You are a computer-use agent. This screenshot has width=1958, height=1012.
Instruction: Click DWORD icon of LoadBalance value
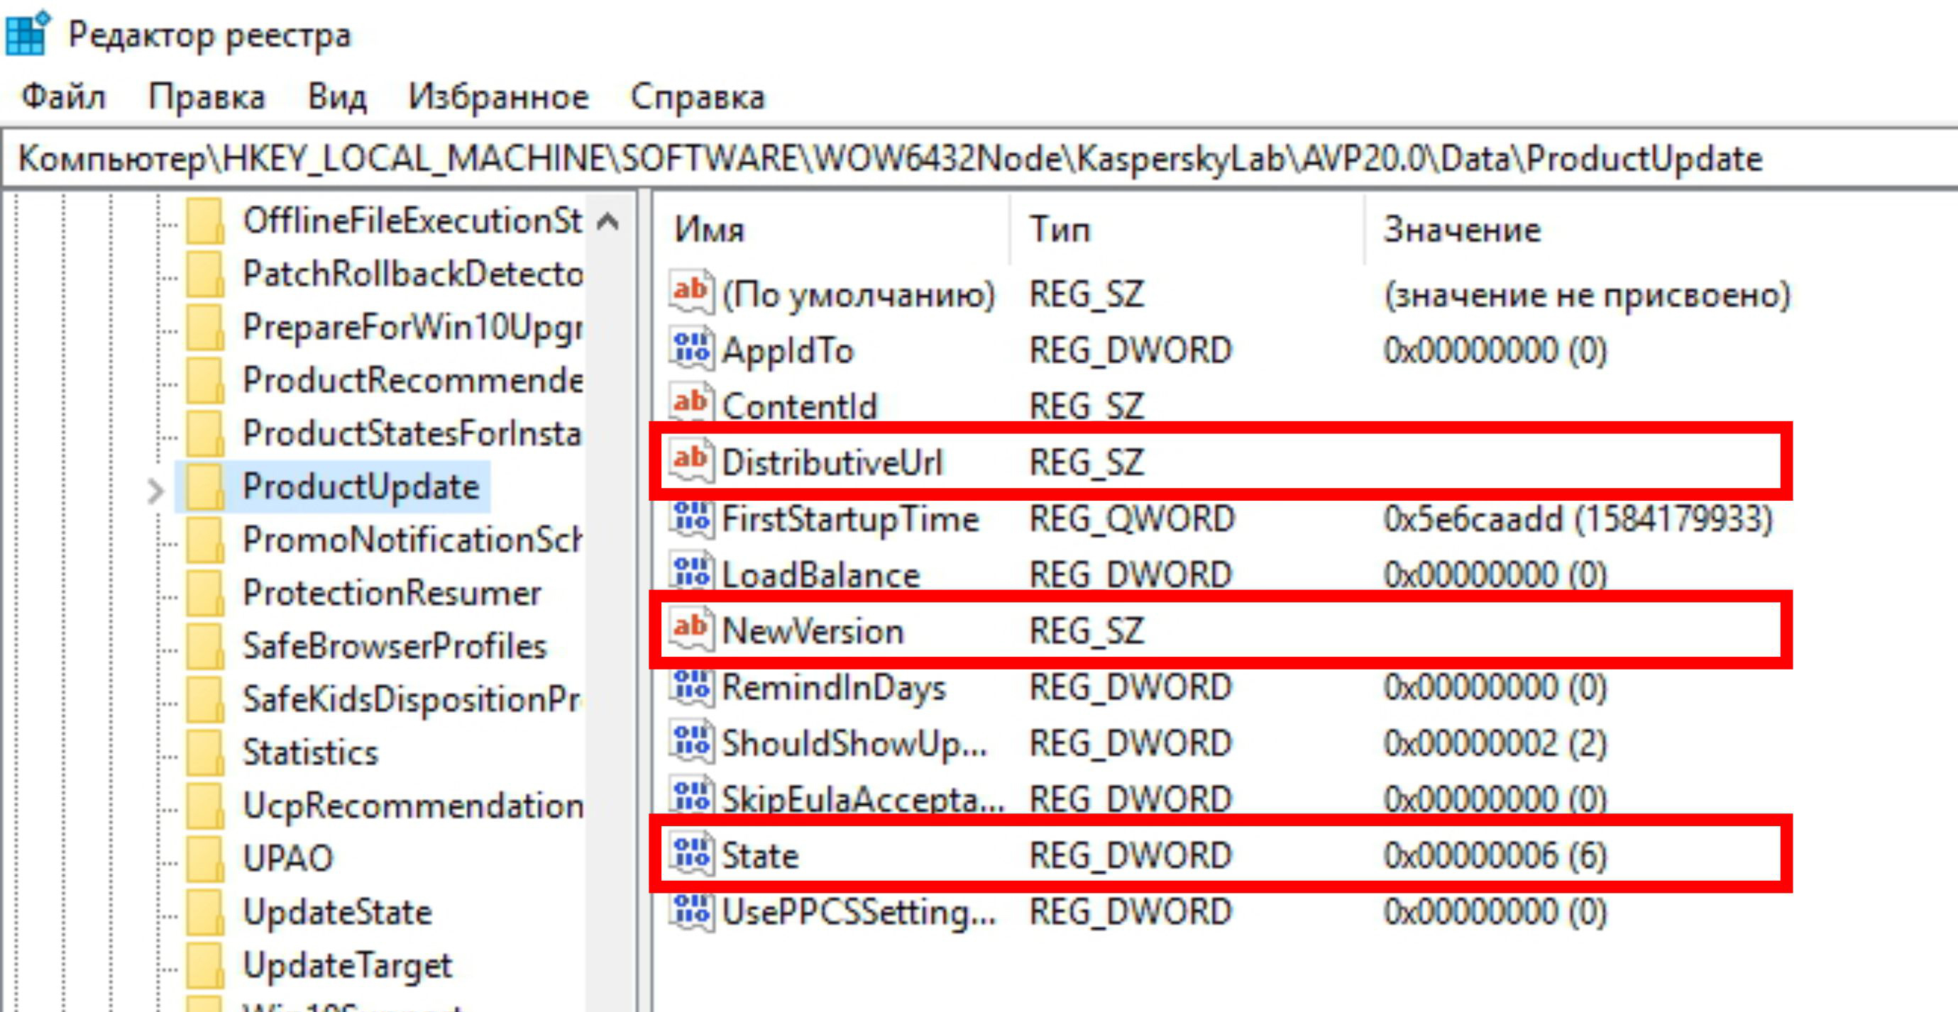[692, 572]
